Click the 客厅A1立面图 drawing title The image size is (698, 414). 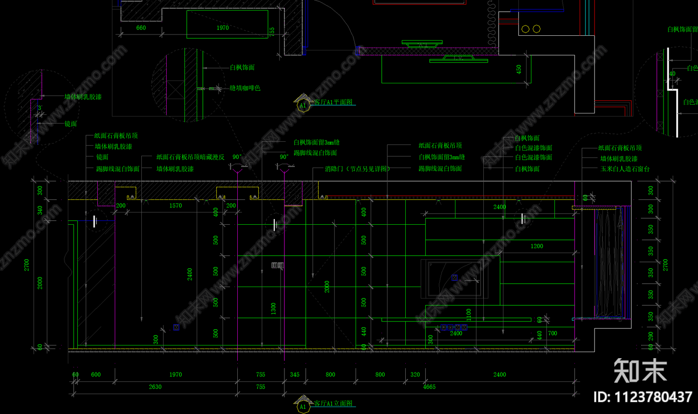pos(333,404)
